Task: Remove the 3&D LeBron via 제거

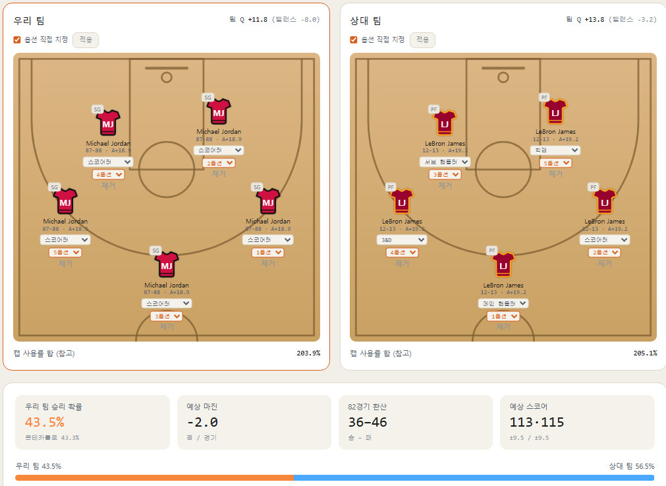Action: tap(402, 264)
